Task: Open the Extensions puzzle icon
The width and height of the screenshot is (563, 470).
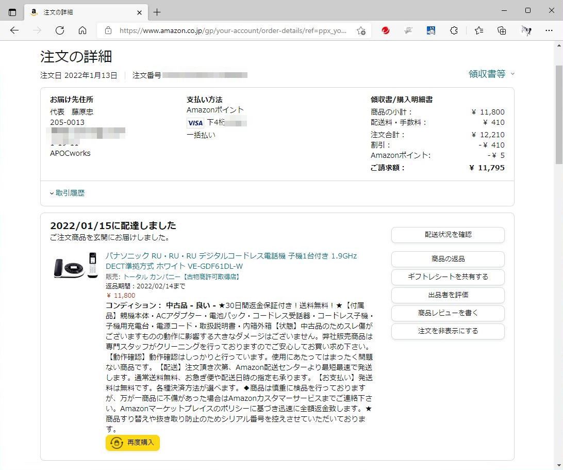Action: 454,30
